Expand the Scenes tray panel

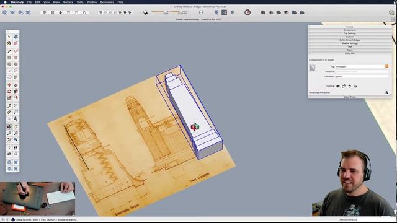coord(350,27)
